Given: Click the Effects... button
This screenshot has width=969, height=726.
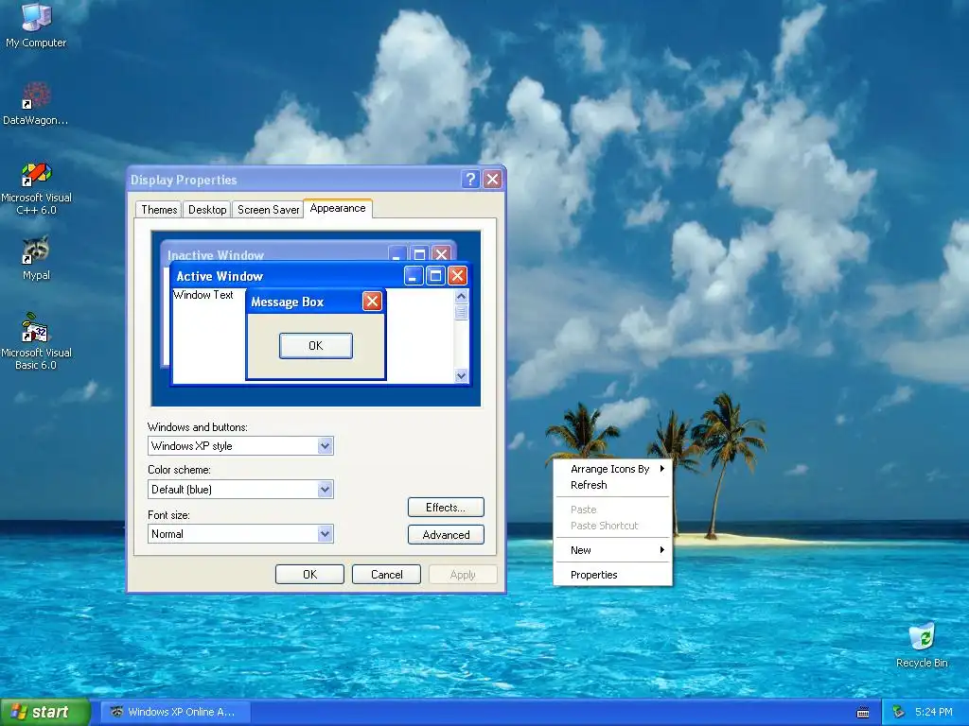Looking at the screenshot, I should pyautogui.click(x=446, y=508).
